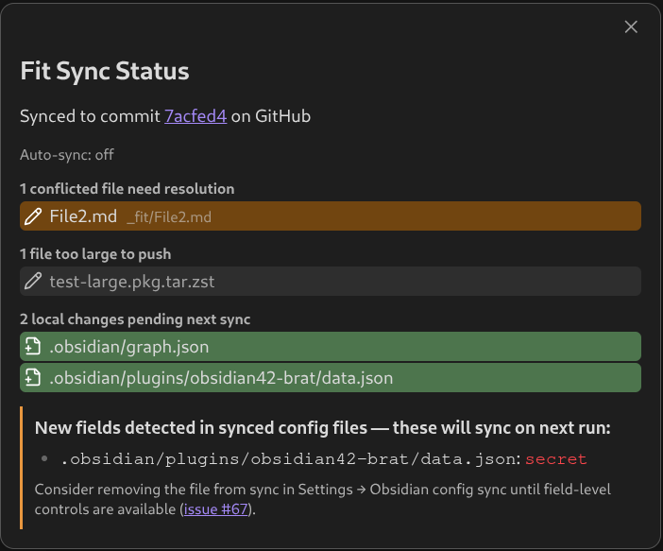663x551 pixels.
Task: Close the Fit Sync Status dialog
Action: (631, 27)
